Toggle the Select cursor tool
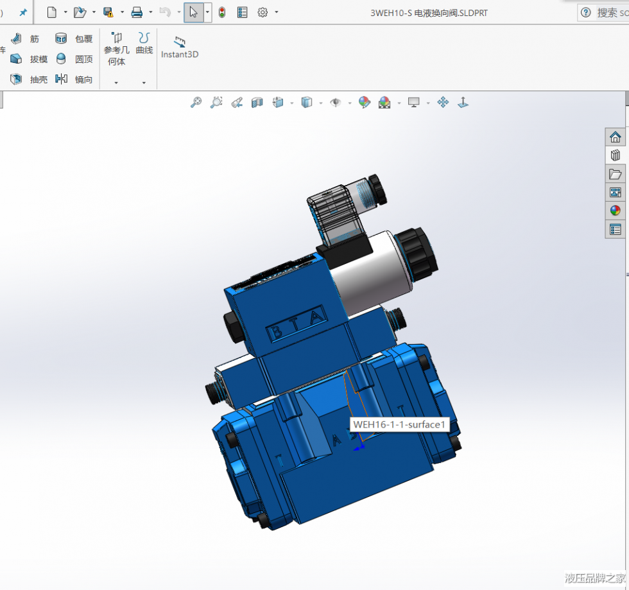Screen dimensions: 629x590 click(193, 12)
